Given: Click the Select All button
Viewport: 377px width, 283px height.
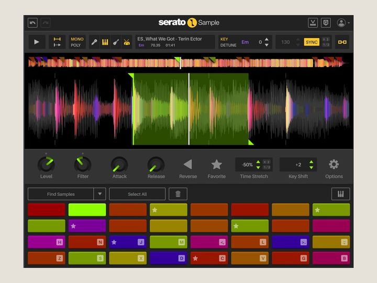Looking at the screenshot, I should 137,194.
